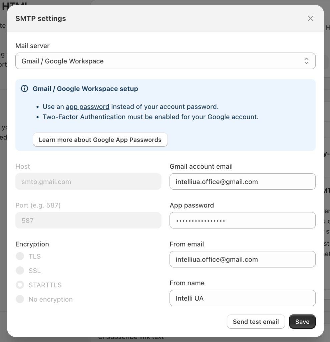Click the dropdown chevron arrows icon

[306, 61]
